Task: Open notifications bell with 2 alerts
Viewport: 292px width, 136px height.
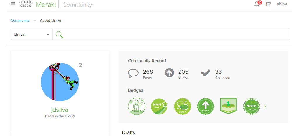Action: 257,4
